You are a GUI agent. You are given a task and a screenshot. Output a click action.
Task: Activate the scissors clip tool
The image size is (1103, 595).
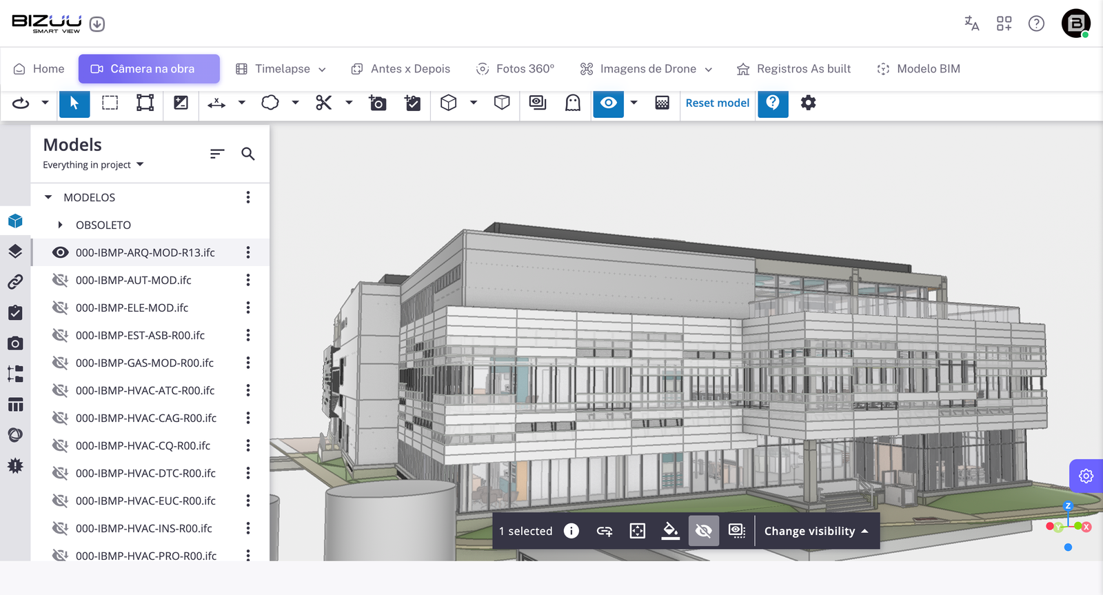(324, 103)
